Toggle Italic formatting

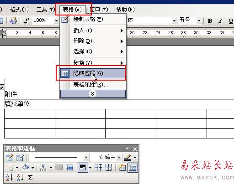click(220, 20)
